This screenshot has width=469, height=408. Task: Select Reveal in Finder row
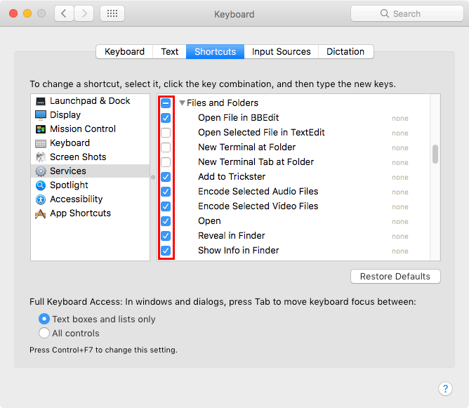(293, 236)
